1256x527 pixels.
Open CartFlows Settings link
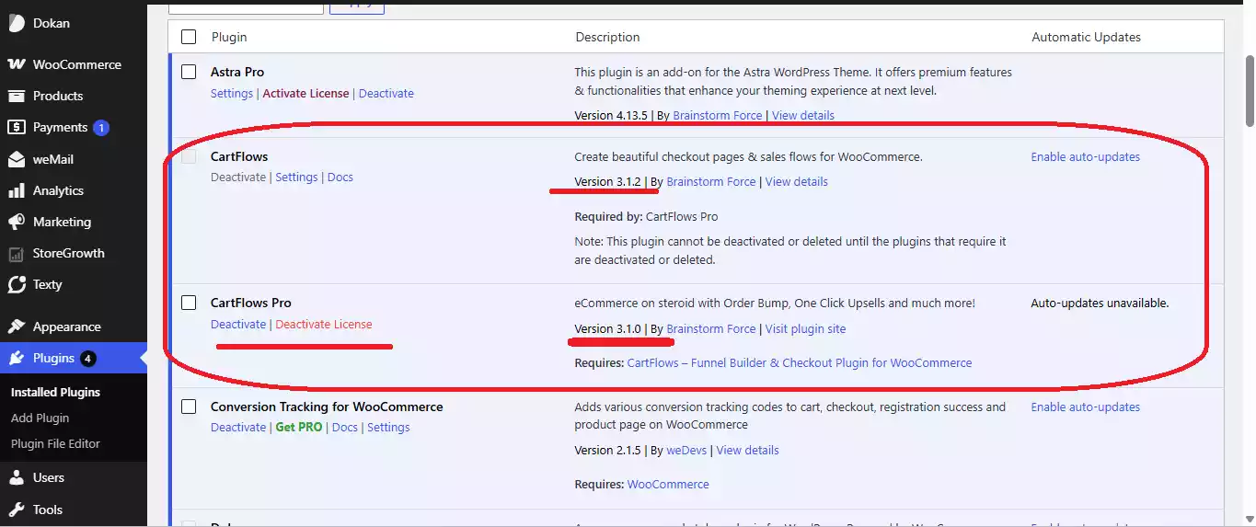tap(296, 177)
